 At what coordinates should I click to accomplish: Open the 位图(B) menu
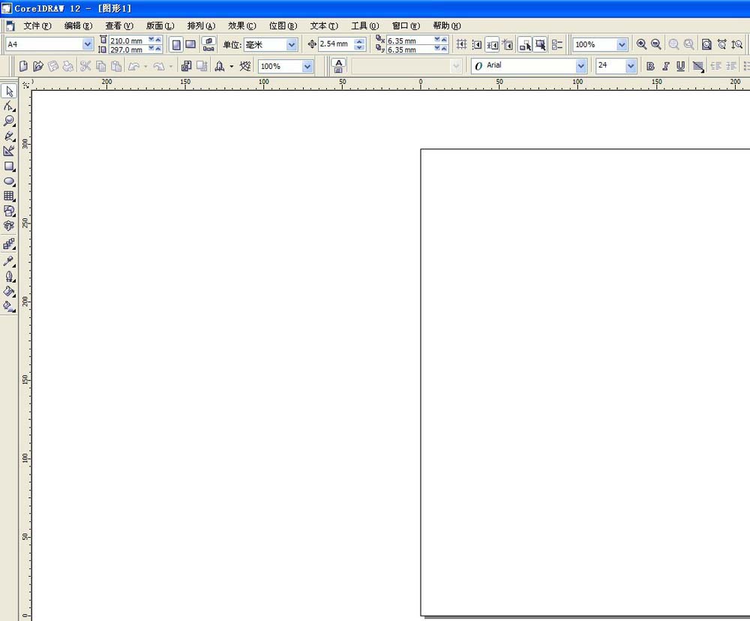pos(283,25)
